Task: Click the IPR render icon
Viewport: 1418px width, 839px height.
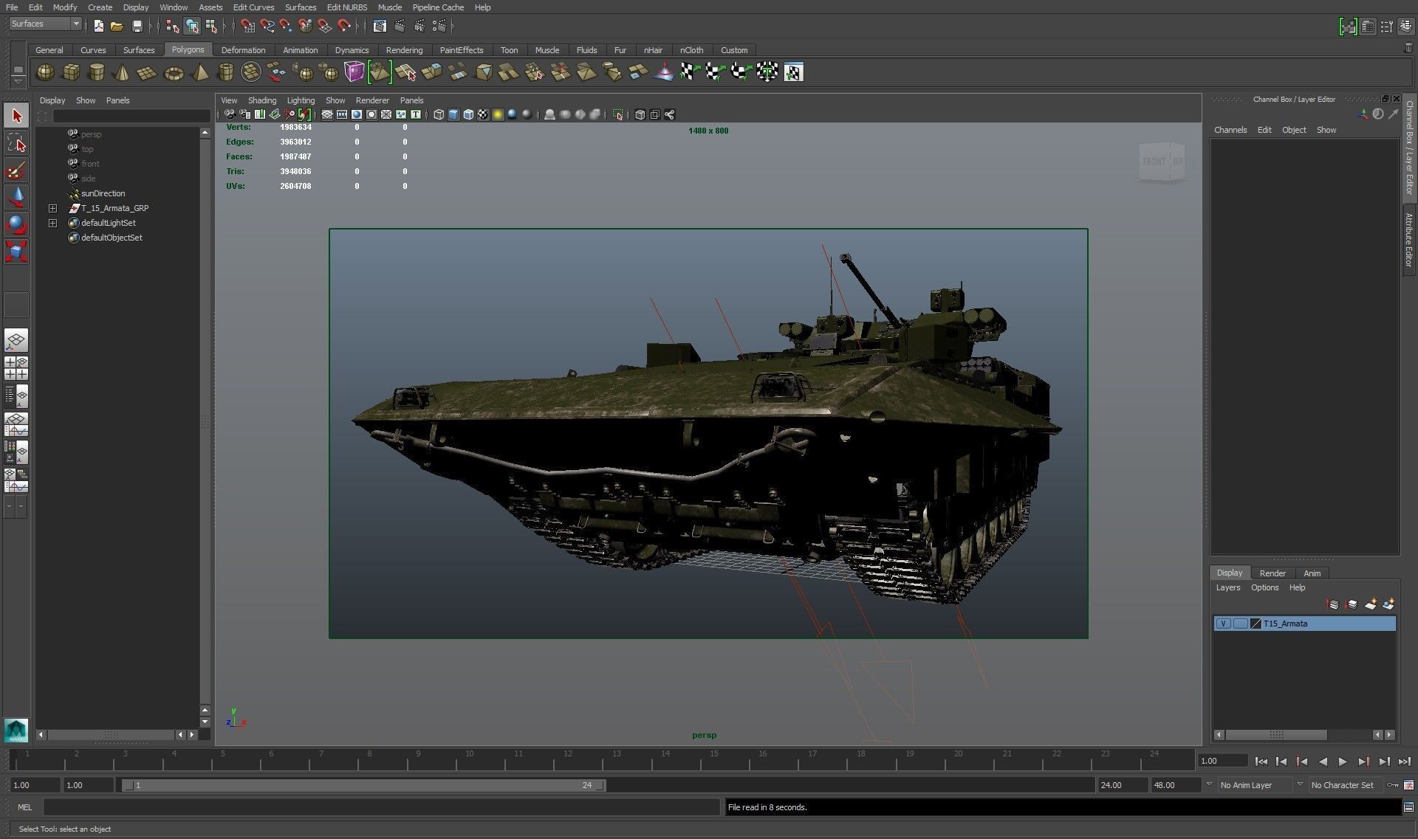Action: tap(419, 26)
